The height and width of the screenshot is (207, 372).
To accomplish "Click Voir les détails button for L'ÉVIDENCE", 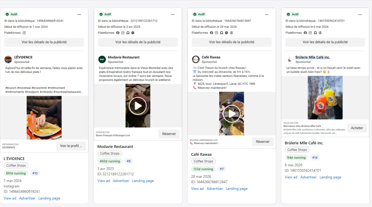I will (x=44, y=42).
